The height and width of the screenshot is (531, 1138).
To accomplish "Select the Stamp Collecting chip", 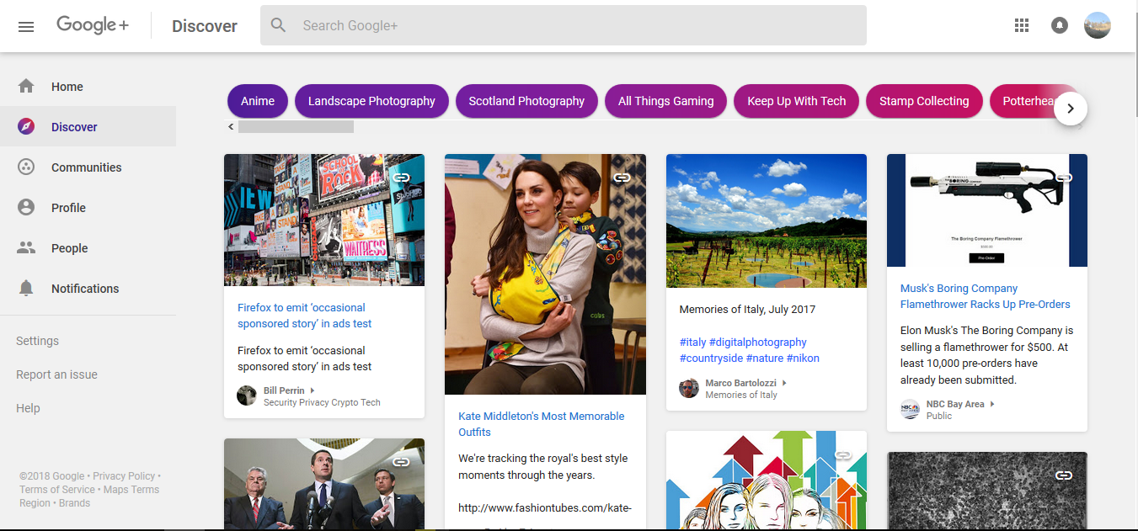I will [x=924, y=101].
